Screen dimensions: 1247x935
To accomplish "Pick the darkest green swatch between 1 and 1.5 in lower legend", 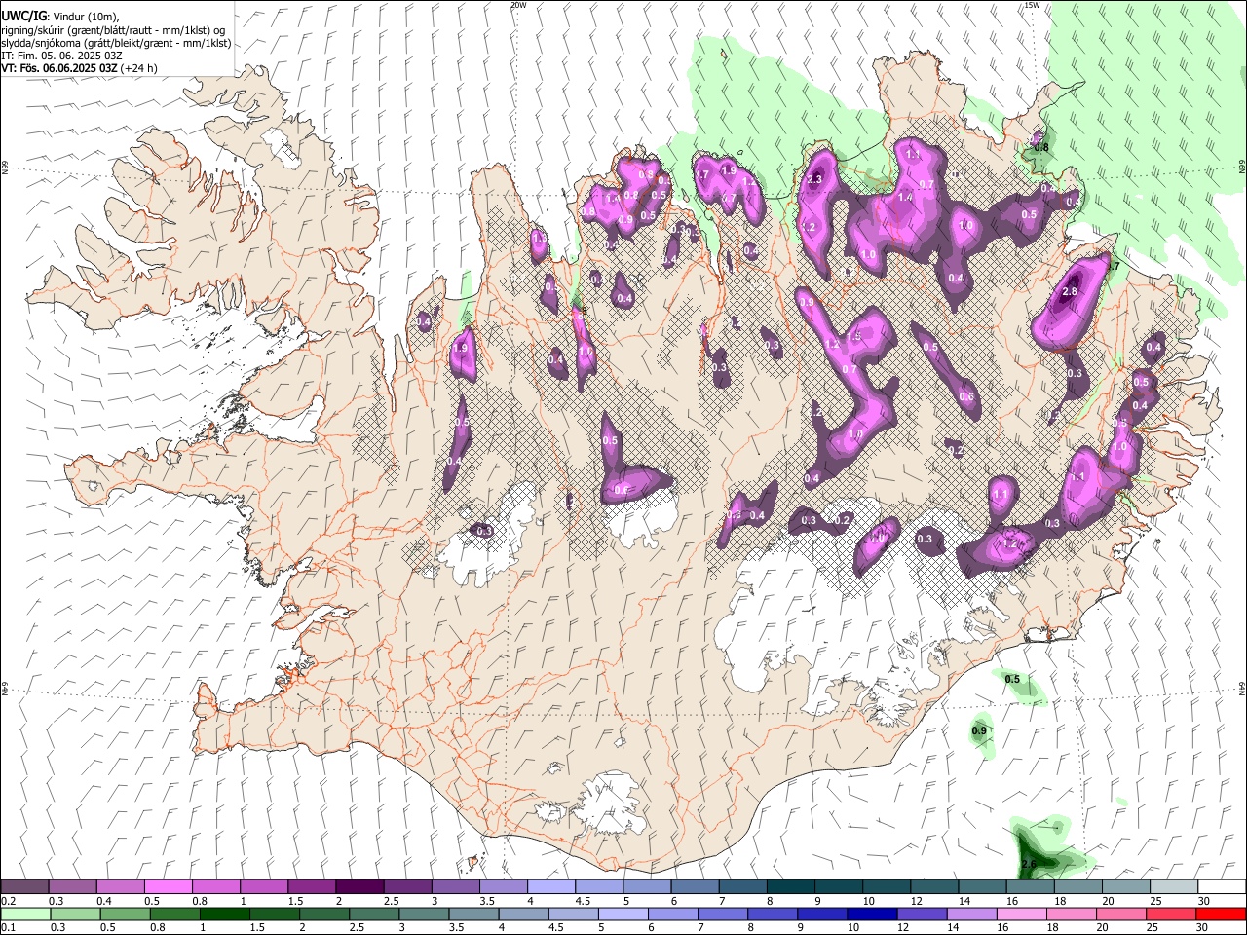I will pyautogui.click(x=225, y=914).
